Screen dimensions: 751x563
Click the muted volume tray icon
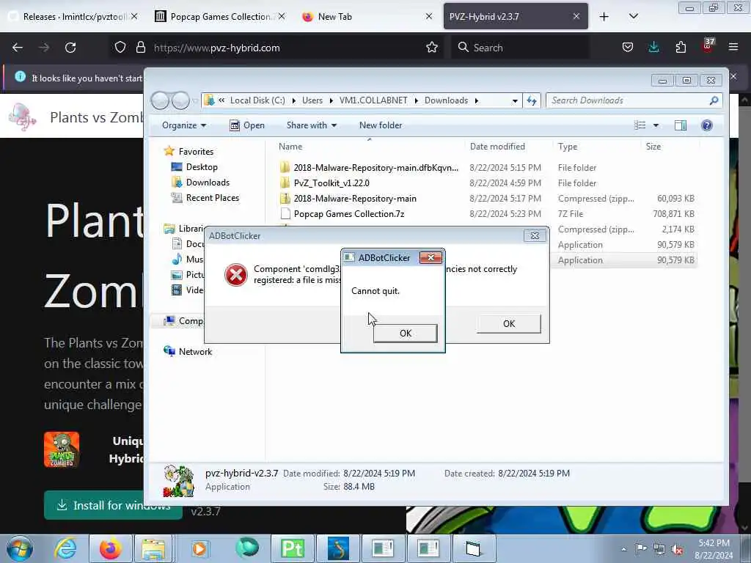677,549
